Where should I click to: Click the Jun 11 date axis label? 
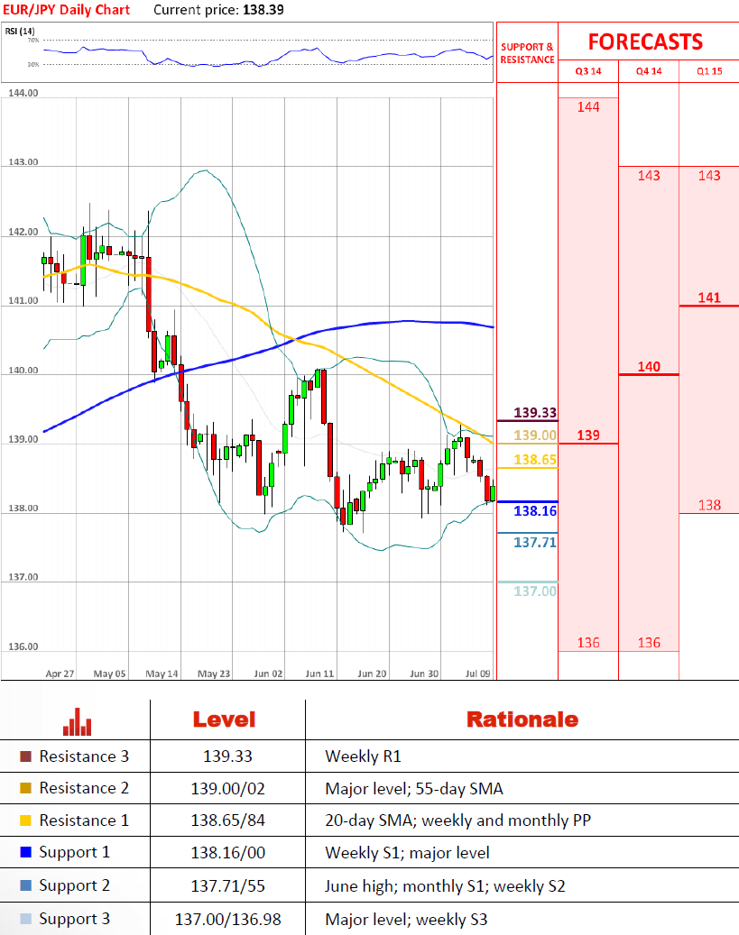pyautogui.click(x=319, y=674)
